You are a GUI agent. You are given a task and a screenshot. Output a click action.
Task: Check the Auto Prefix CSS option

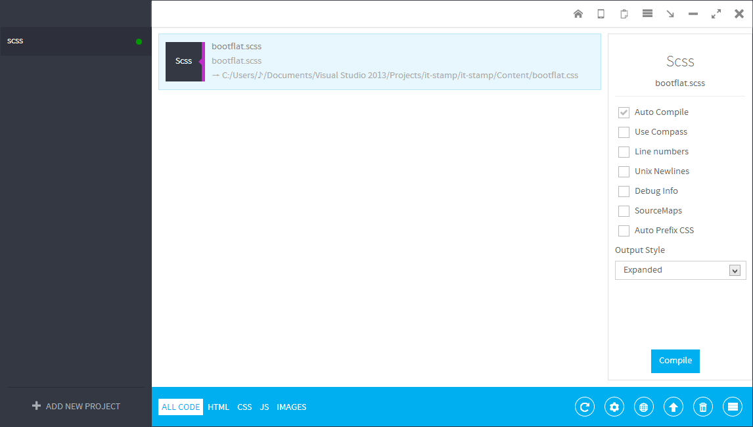tap(624, 231)
